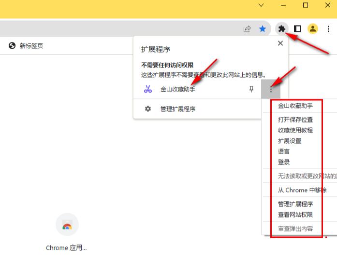337x258 pixels.
Task: Open Chrome's three-dot main menu
Action: pos(328,29)
